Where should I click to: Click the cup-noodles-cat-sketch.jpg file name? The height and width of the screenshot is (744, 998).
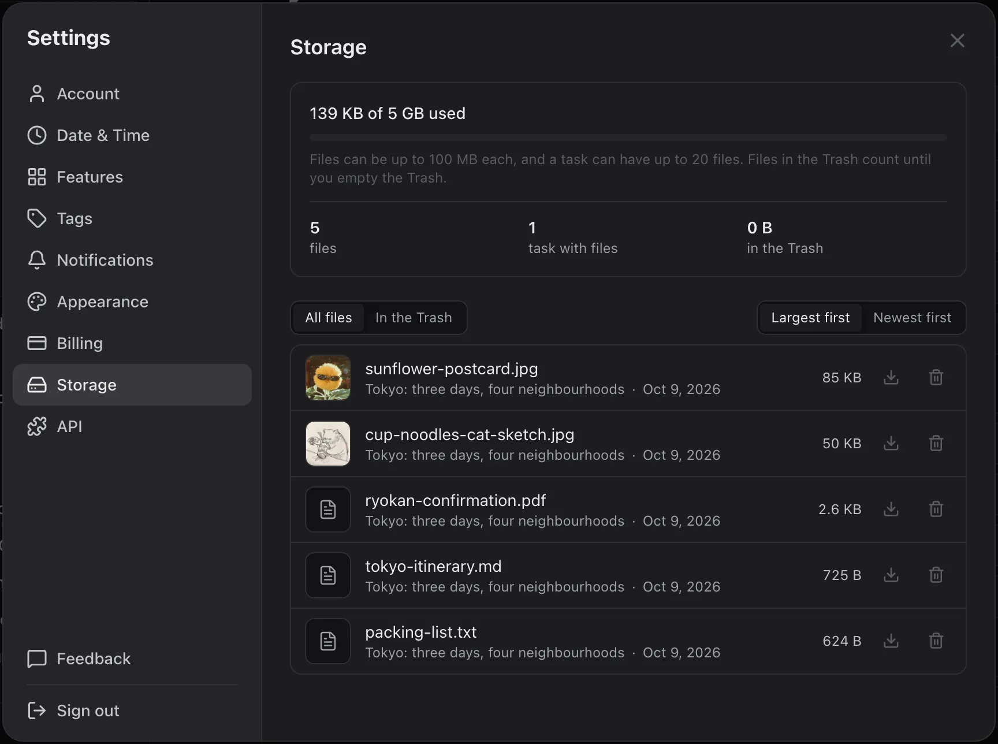[470, 434]
